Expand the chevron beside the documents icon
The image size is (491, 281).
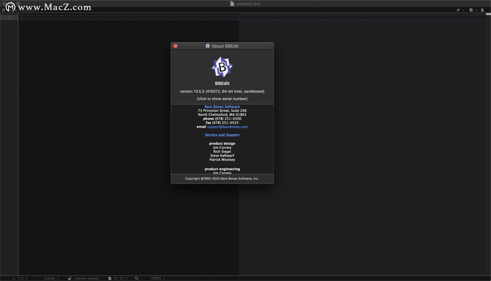(476, 10)
